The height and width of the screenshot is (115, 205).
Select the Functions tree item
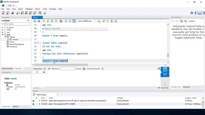pos(13,47)
